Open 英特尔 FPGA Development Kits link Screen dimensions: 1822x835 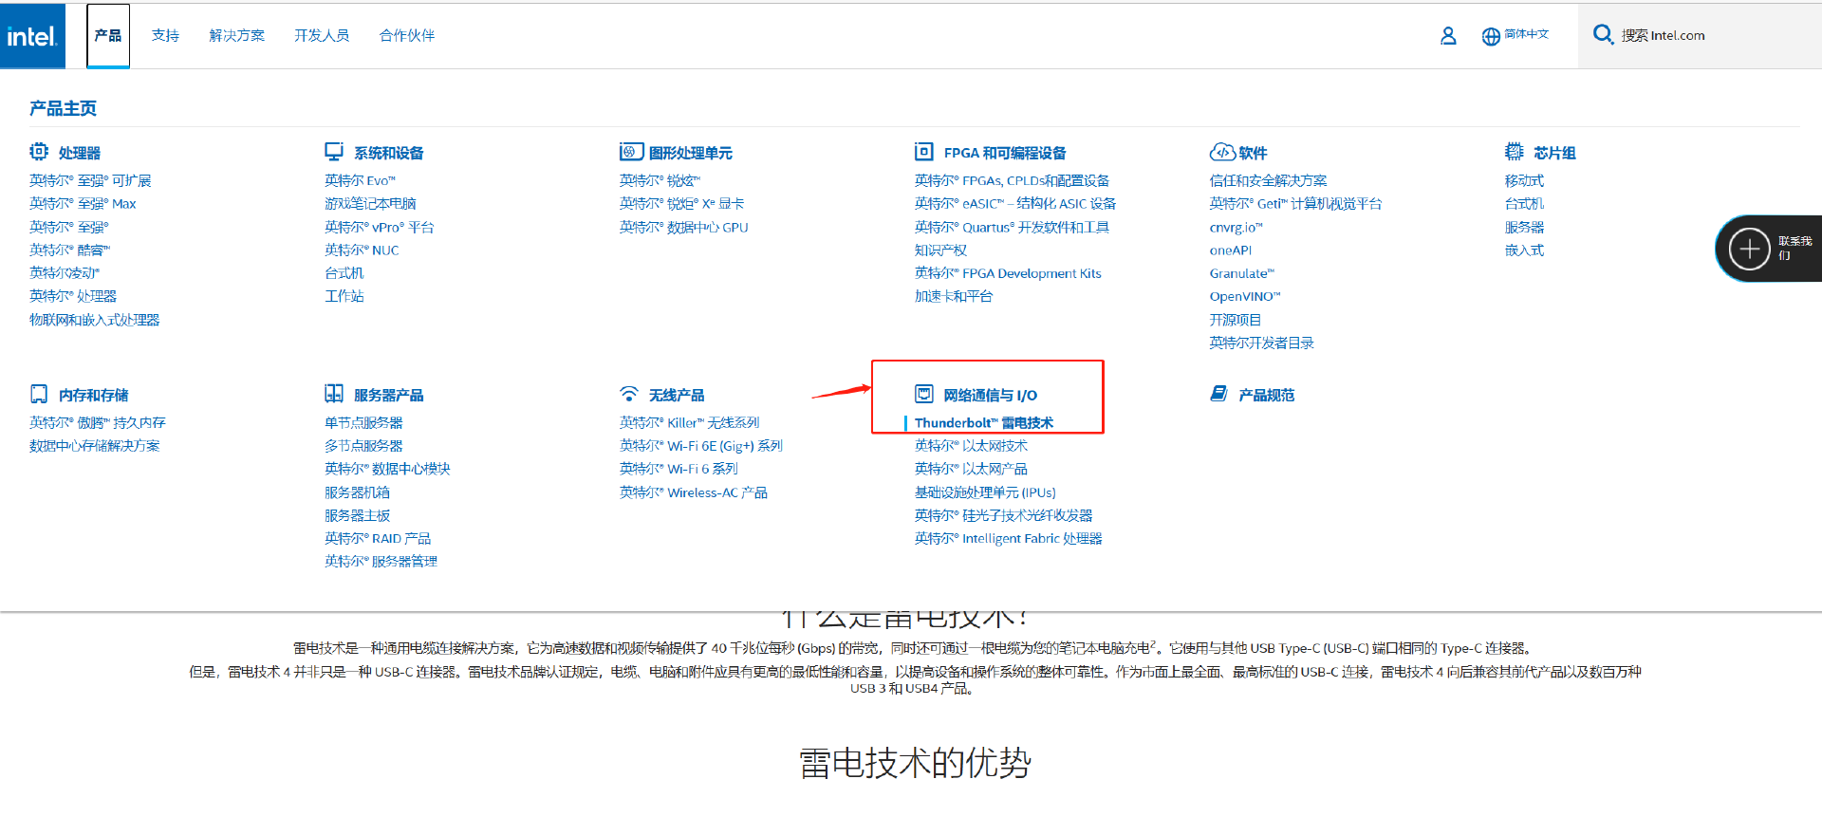coord(1008,273)
